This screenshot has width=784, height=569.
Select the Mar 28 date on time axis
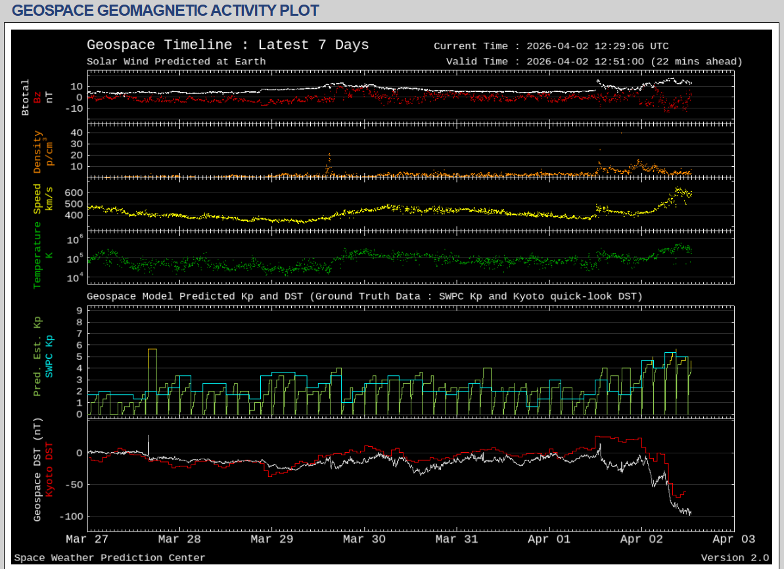179,539
